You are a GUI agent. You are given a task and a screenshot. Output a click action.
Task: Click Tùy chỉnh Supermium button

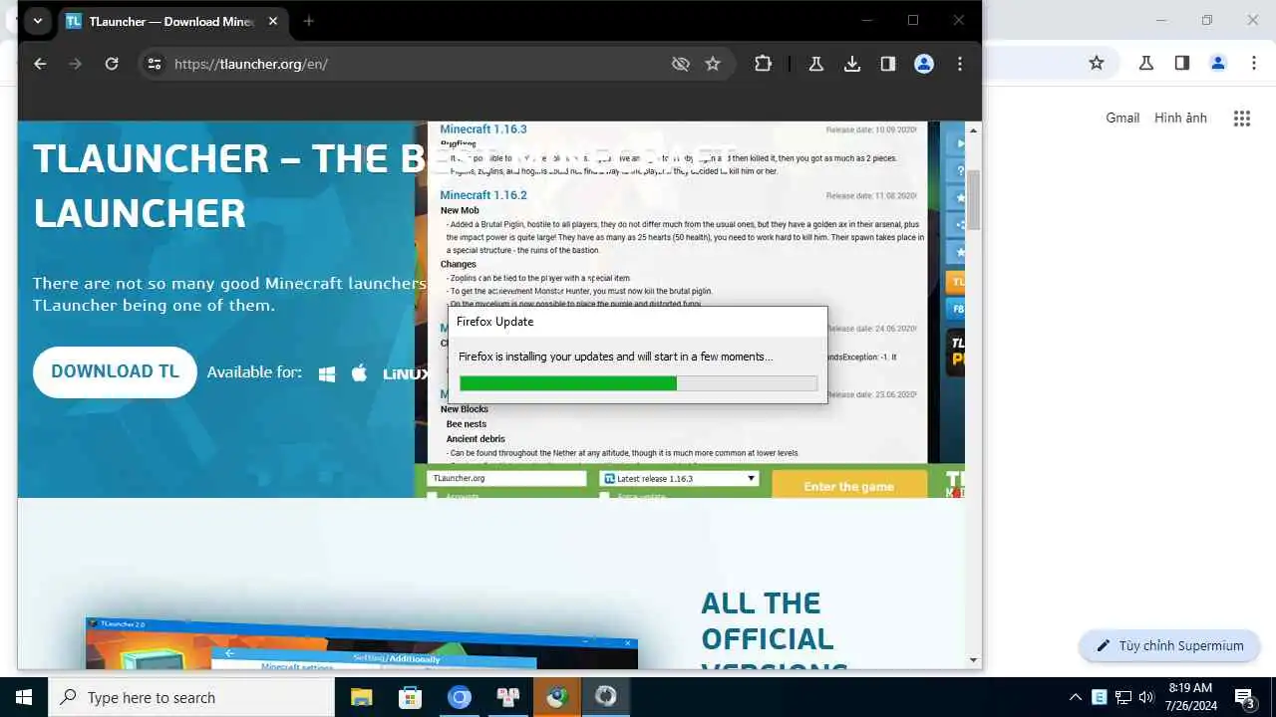pos(1170,645)
